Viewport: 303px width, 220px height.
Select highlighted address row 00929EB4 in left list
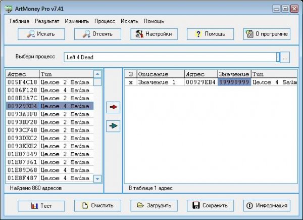tap(49, 106)
